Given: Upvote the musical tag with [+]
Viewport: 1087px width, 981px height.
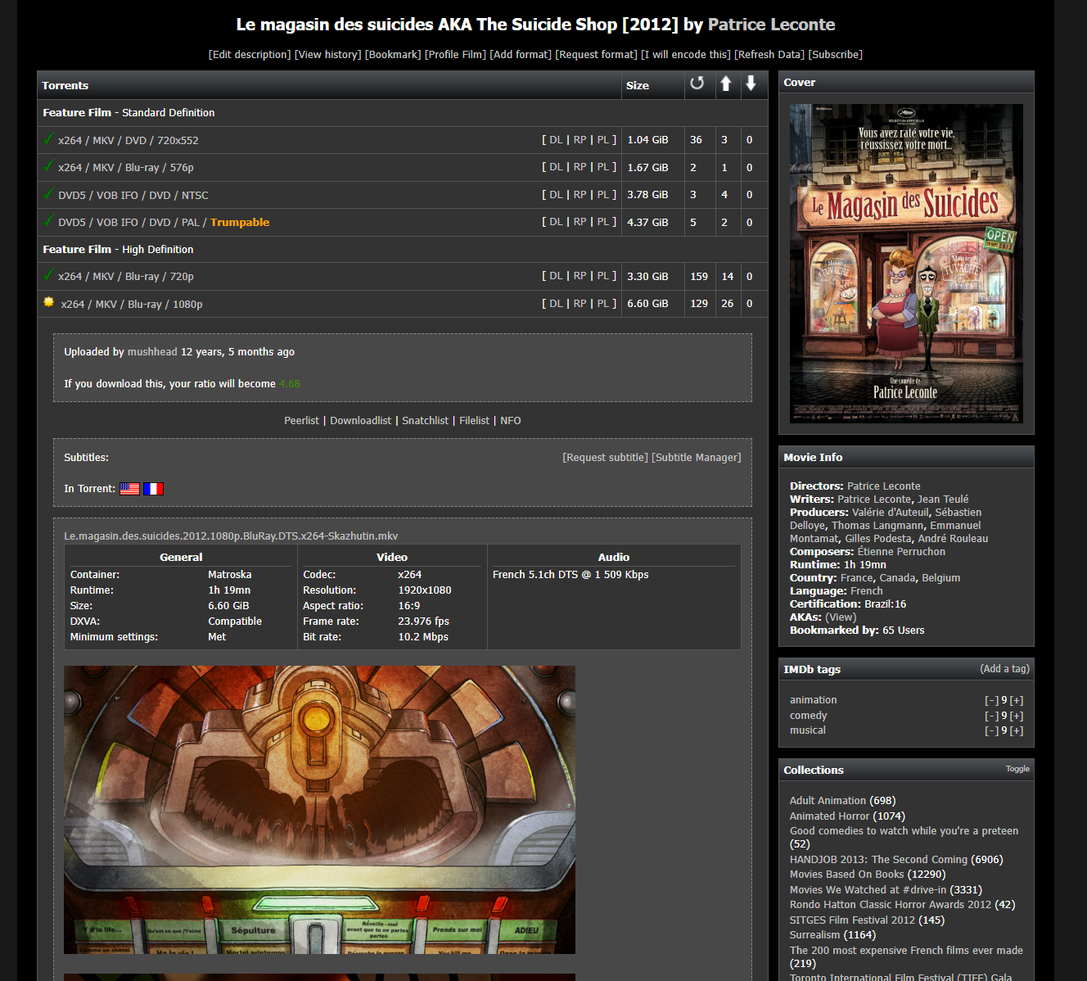Looking at the screenshot, I should [1017, 730].
